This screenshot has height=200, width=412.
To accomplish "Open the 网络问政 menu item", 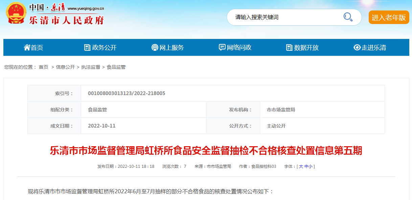I will tap(239, 47).
